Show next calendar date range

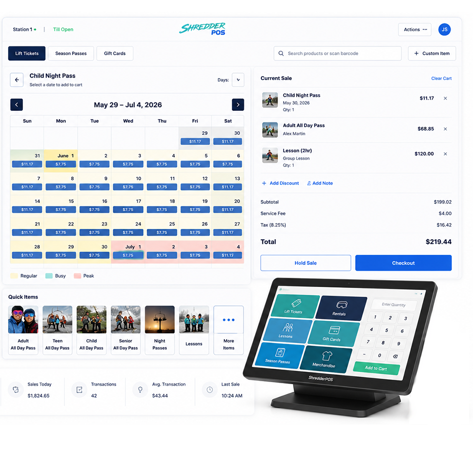[238, 105]
